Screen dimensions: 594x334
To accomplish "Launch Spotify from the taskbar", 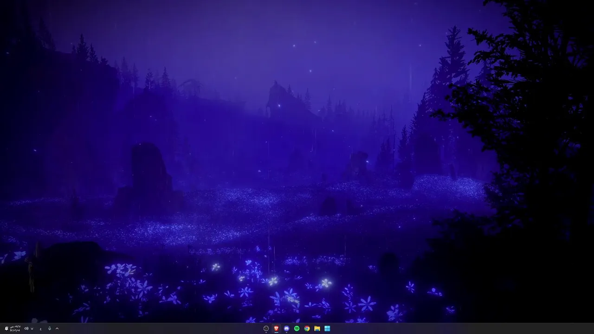I will point(297,328).
